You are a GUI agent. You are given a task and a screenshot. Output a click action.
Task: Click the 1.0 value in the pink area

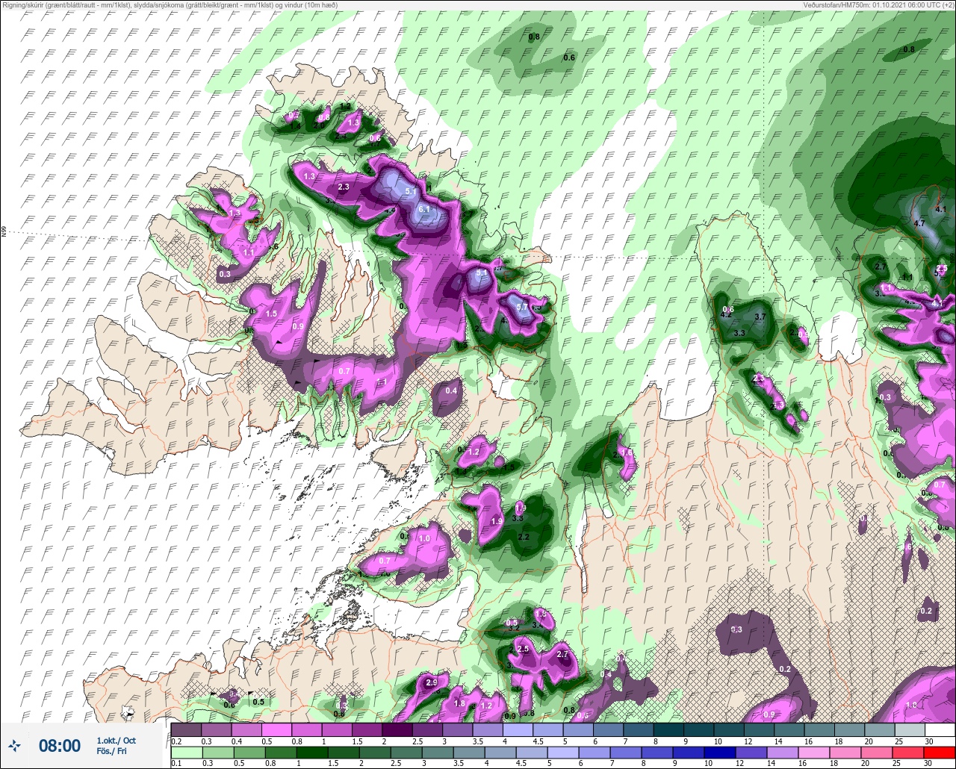[x=425, y=538]
